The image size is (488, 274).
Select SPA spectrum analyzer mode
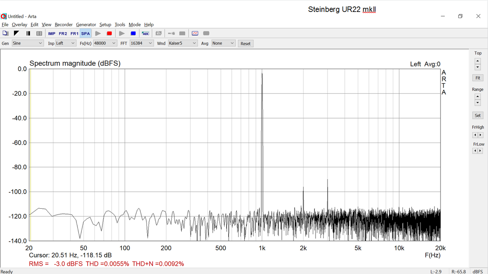(85, 33)
